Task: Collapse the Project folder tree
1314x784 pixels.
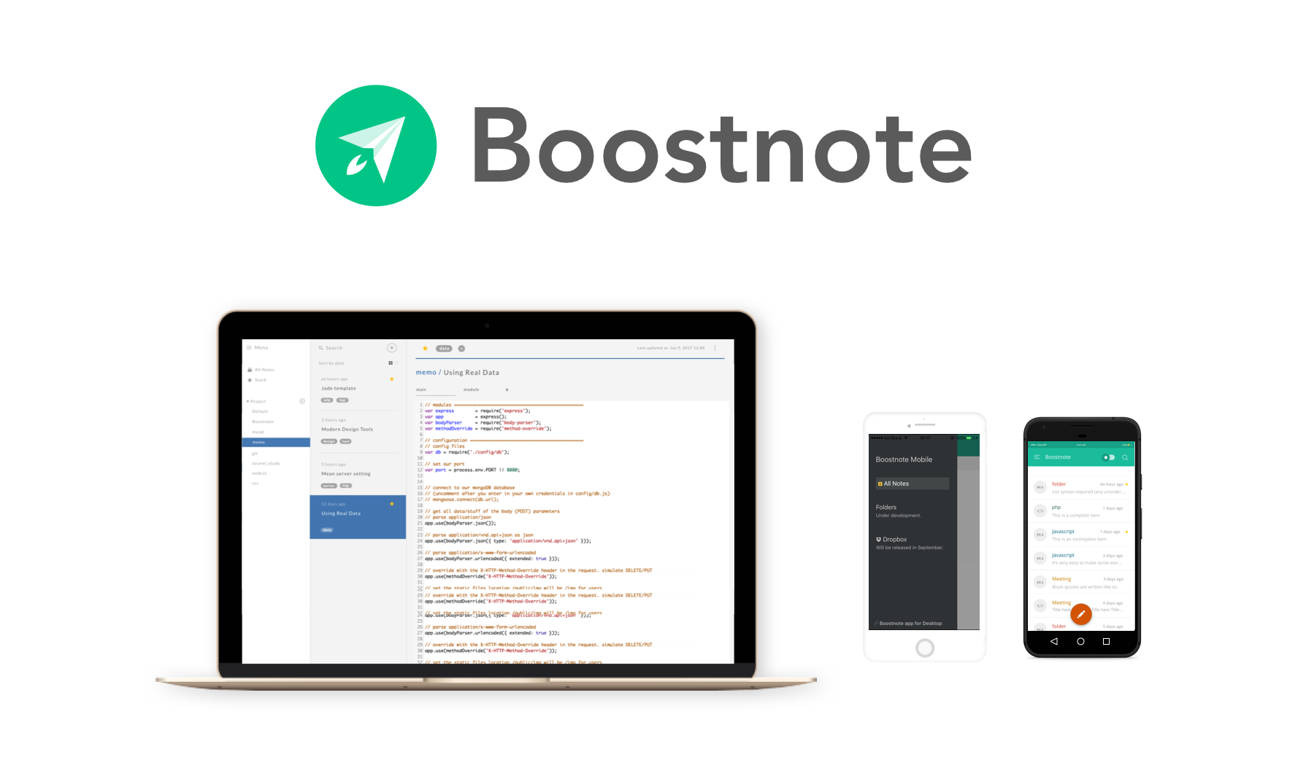Action: (x=248, y=402)
